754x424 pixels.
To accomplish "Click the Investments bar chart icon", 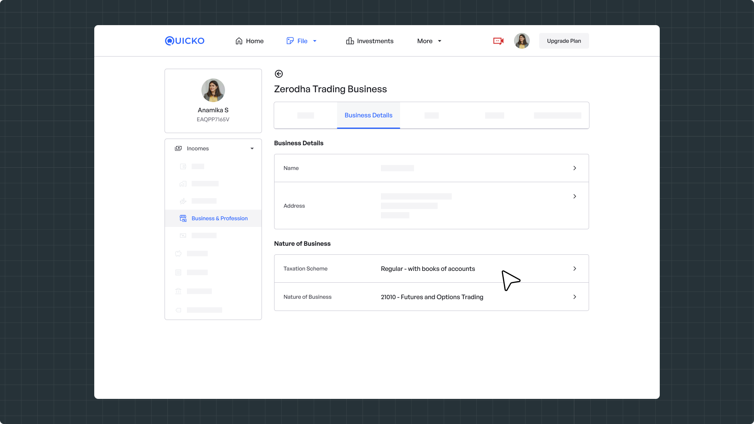I will tap(350, 41).
